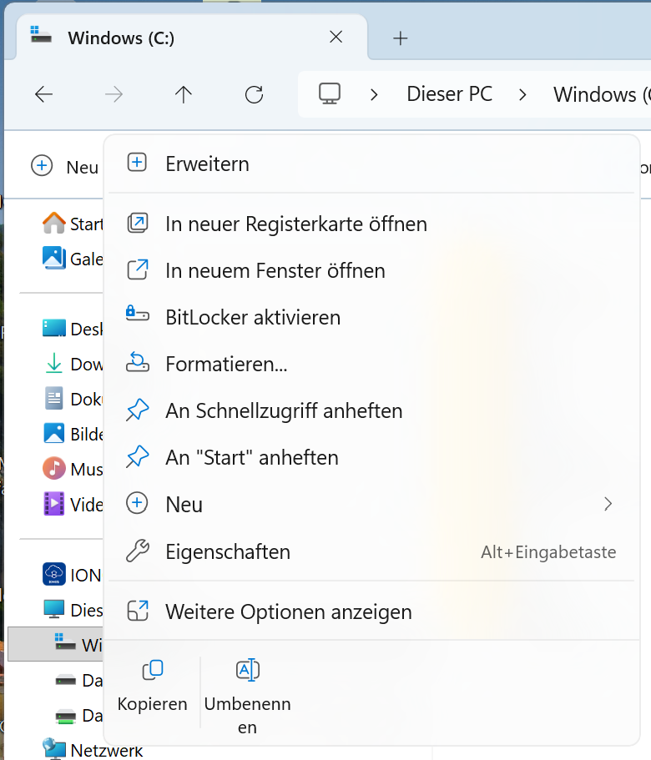Expand chevron after 'Dieser PC' breadcrumb
651x760 pixels.
(522, 94)
